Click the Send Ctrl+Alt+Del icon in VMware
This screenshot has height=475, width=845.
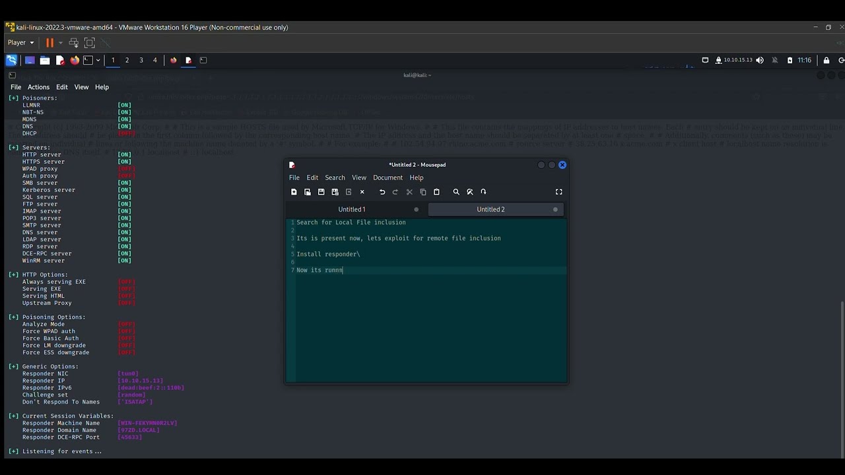(74, 43)
